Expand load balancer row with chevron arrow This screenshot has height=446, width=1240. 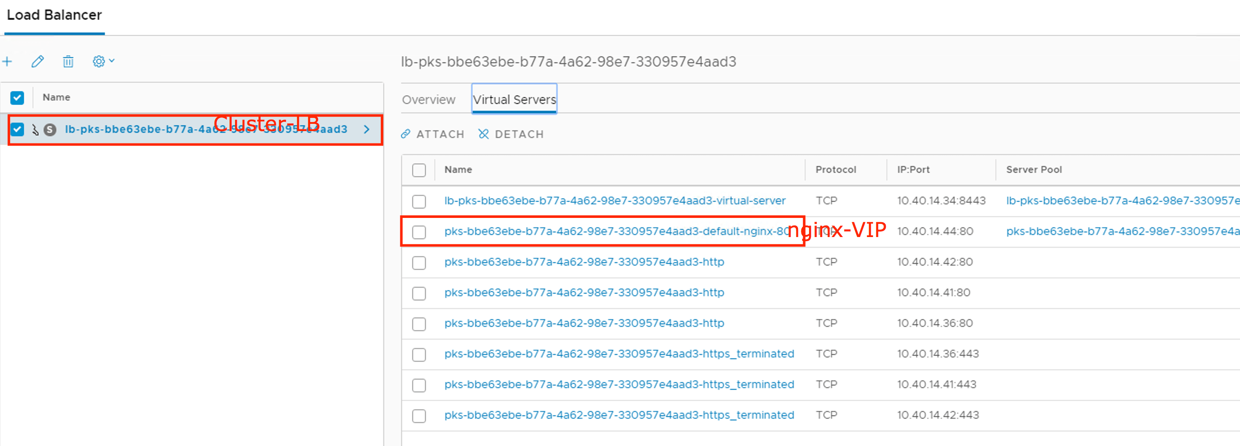click(367, 129)
